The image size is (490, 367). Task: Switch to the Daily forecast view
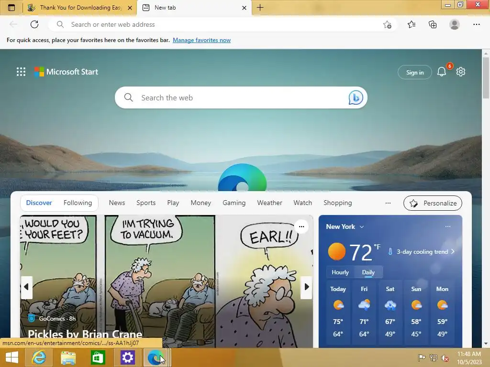click(x=368, y=272)
